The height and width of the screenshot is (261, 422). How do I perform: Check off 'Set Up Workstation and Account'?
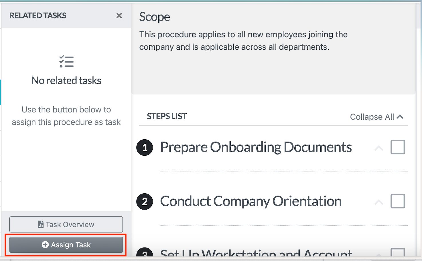tap(398, 251)
